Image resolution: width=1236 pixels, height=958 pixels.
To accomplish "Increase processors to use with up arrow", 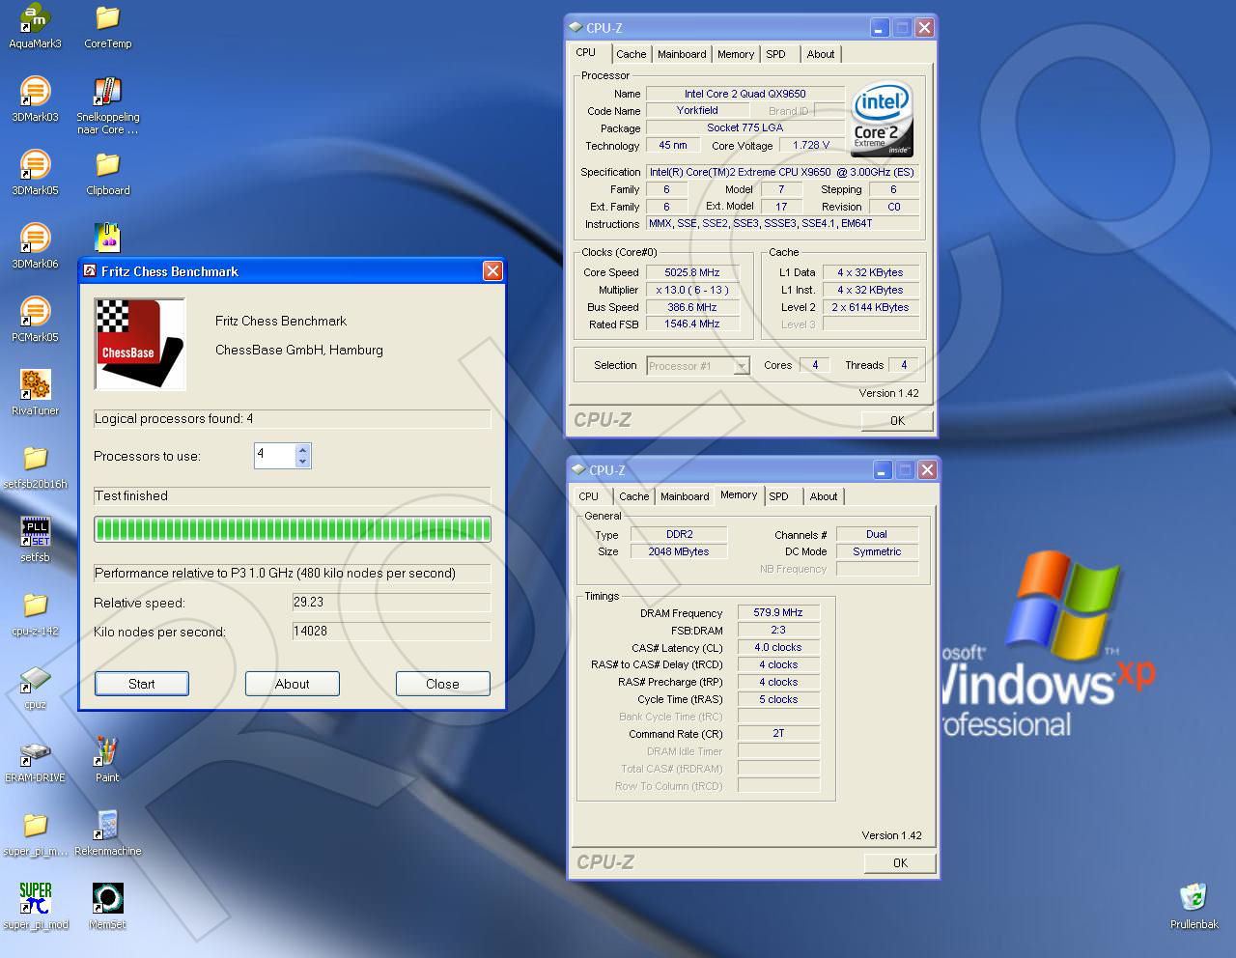I will pyautogui.click(x=303, y=450).
